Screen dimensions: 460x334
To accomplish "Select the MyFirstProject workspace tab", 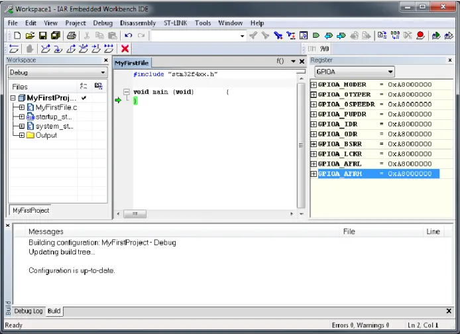I will point(30,210).
